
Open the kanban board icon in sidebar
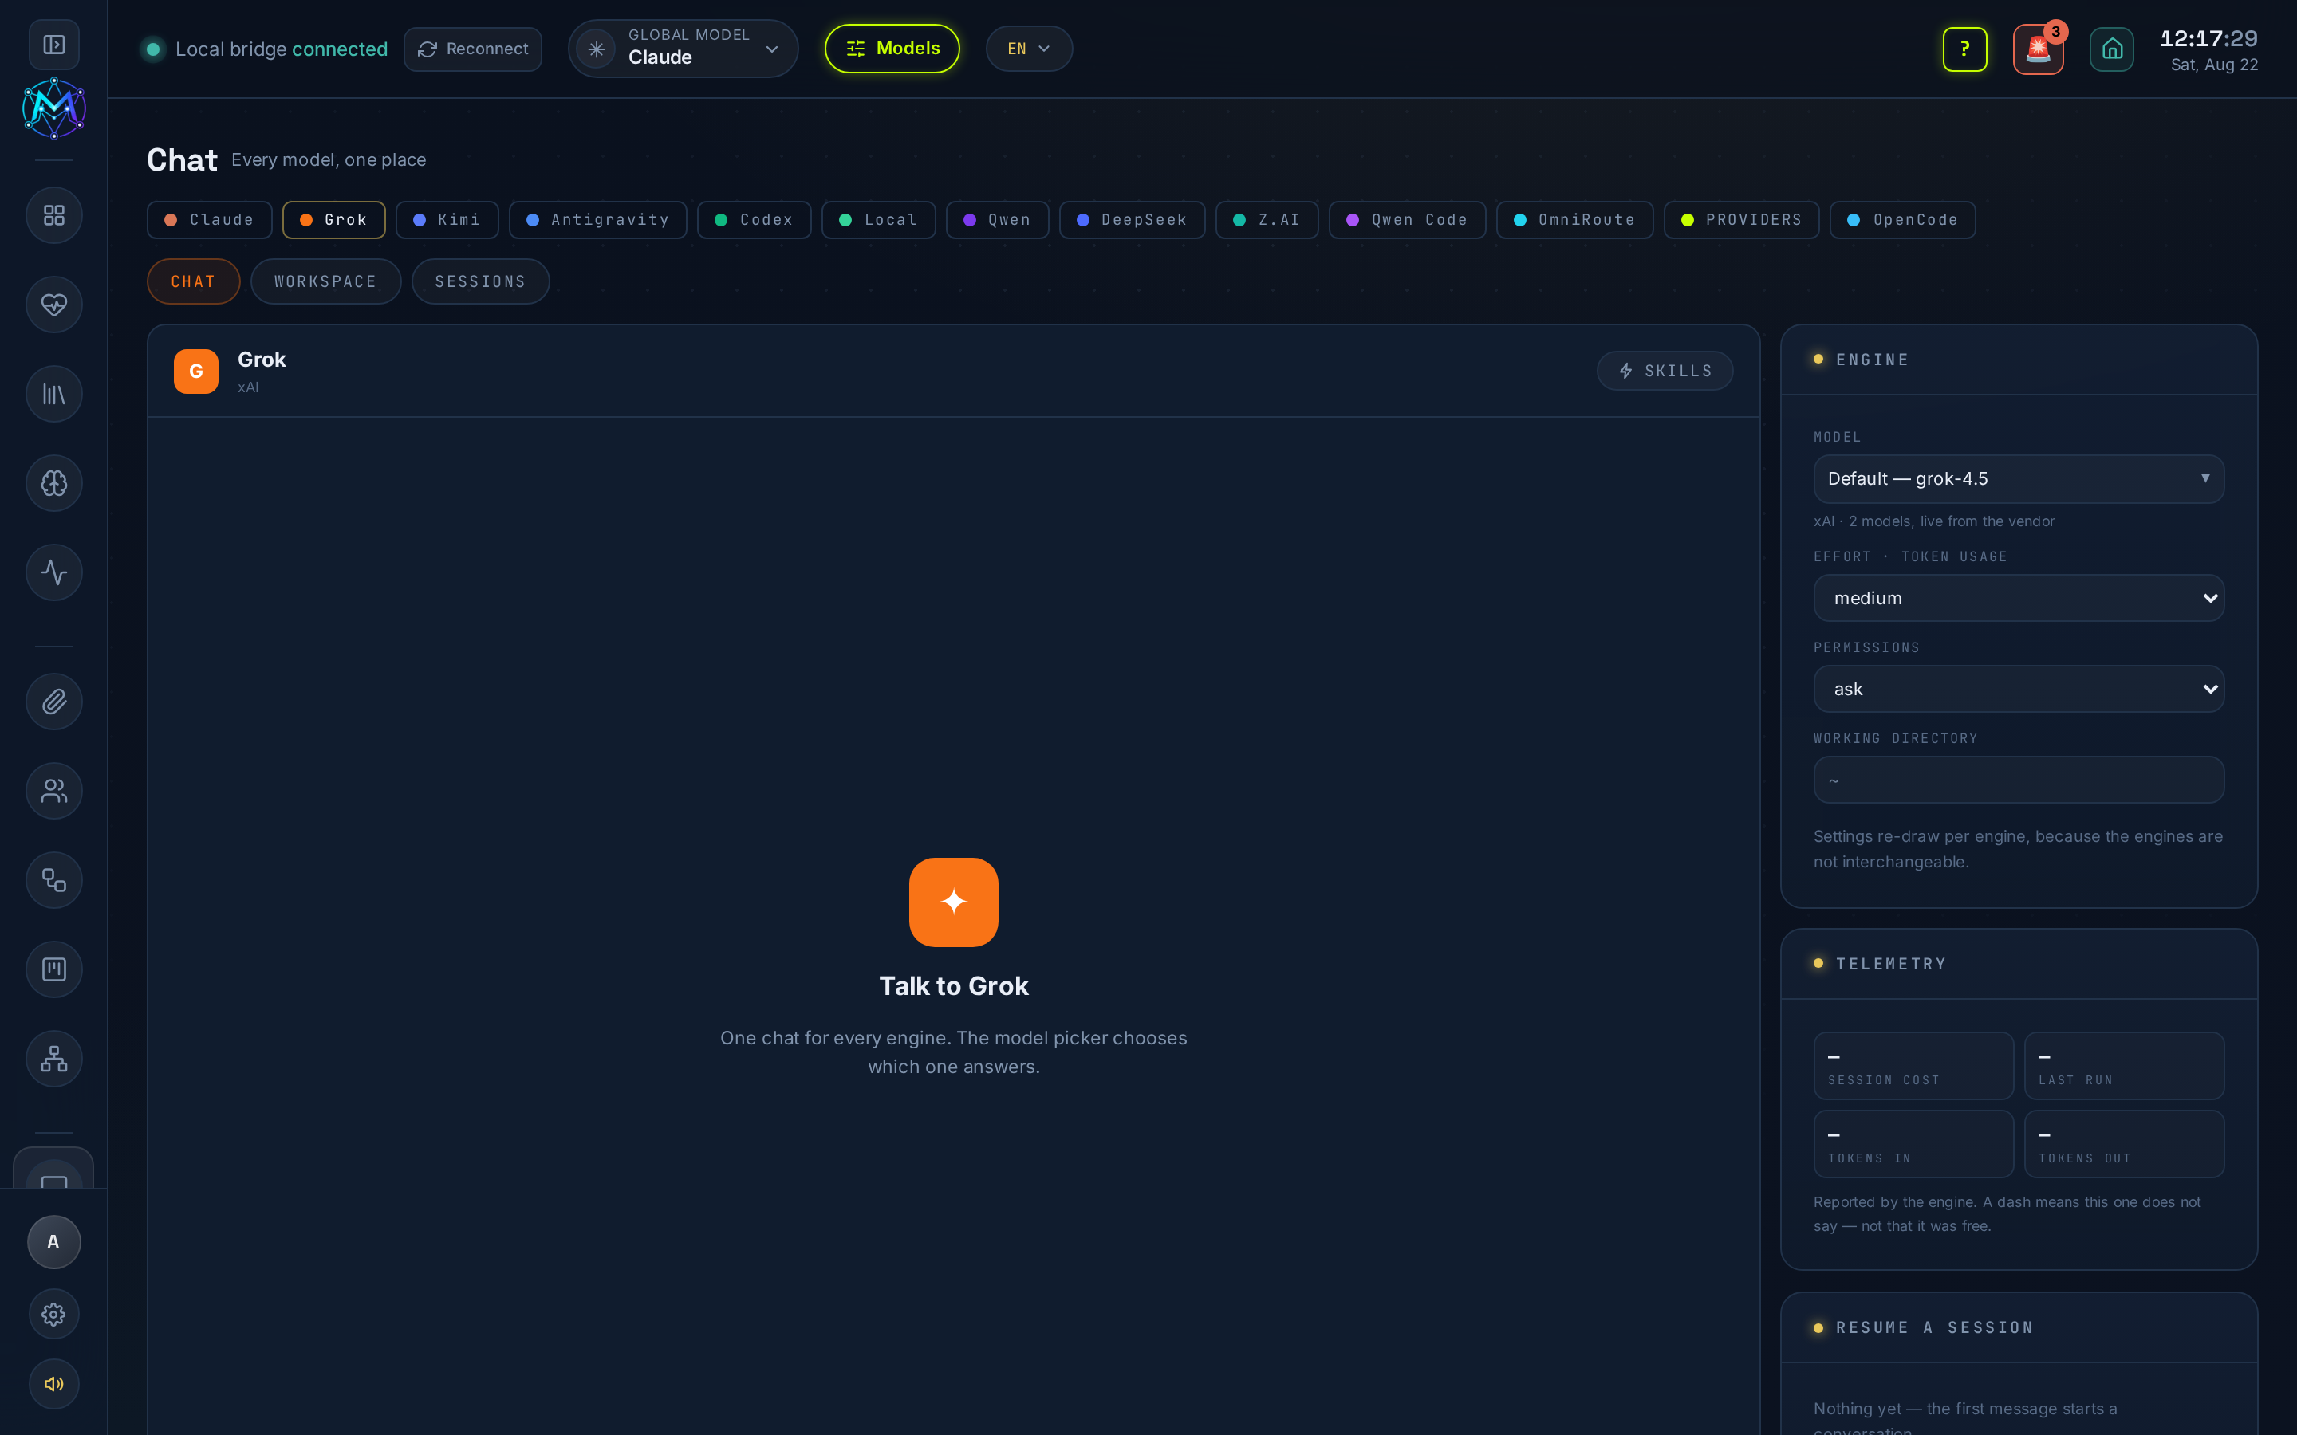click(x=54, y=969)
